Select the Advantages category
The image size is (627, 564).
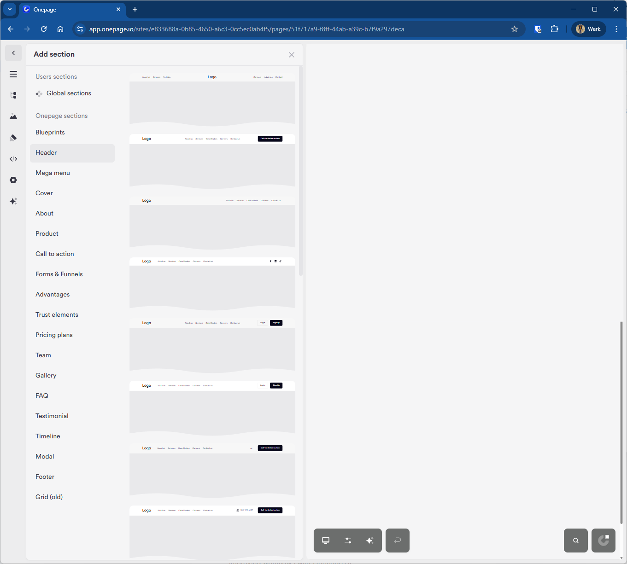(72, 295)
